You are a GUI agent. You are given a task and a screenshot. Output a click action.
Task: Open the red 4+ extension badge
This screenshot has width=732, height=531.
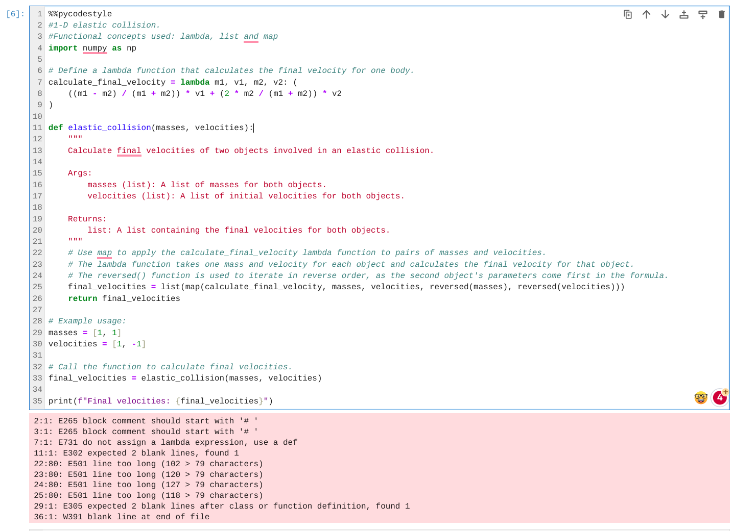pyautogui.click(x=720, y=397)
